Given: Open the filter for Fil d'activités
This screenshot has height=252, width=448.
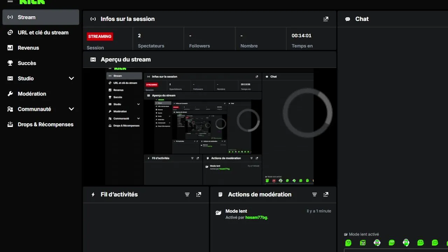Looking at the screenshot, I should click(187, 195).
